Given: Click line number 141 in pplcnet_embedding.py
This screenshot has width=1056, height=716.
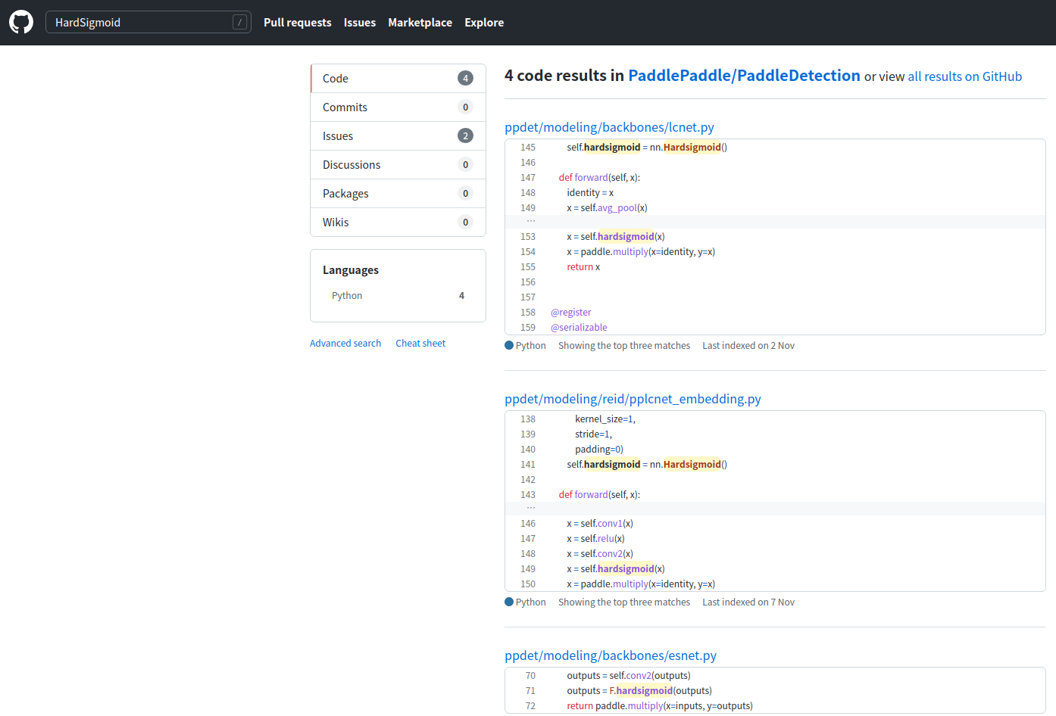Looking at the screenshot, I should point(528,465).
